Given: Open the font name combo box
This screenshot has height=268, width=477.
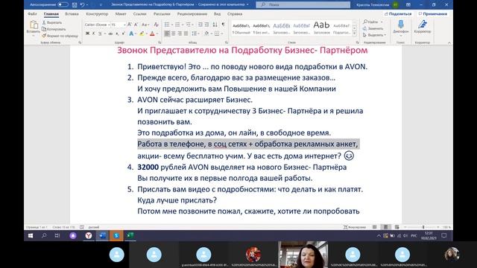Looking at the screenshot, I should [97, 25].
